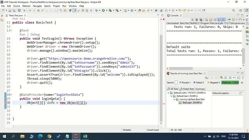The width and height of the screenshot is (249, 140).
Task: Switch to the Summary tab
Action: coord(200,89)
